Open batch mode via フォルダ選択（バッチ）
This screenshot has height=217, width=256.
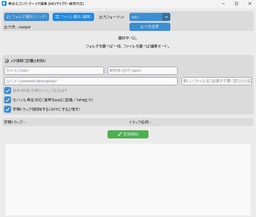26,17
